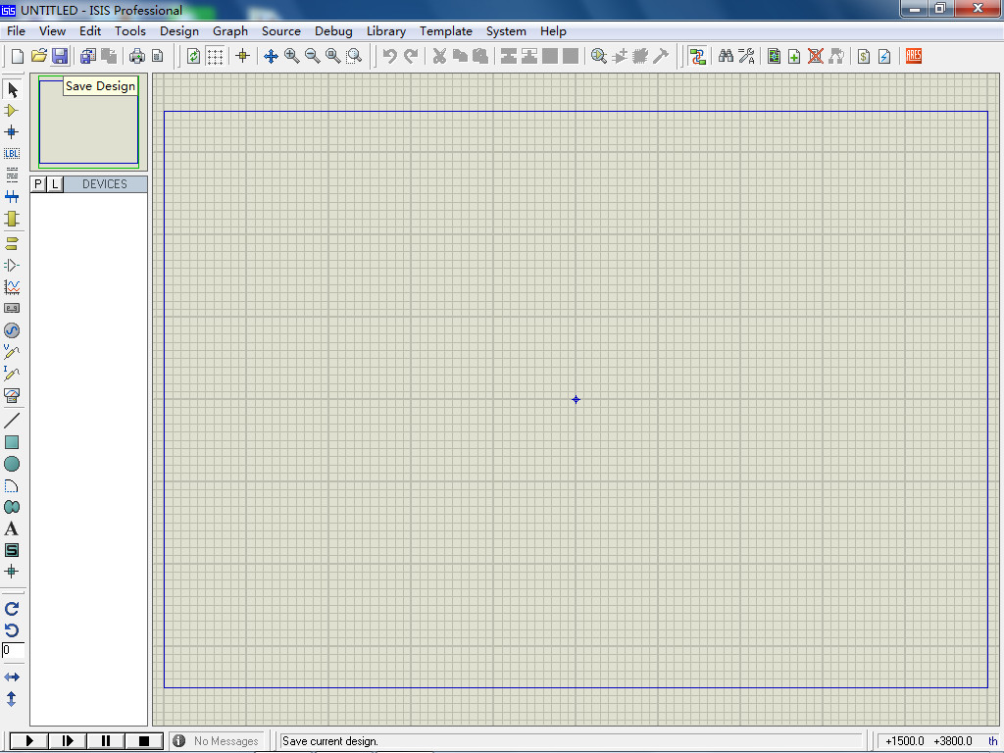Generate the bill of materials

(864, 56)
